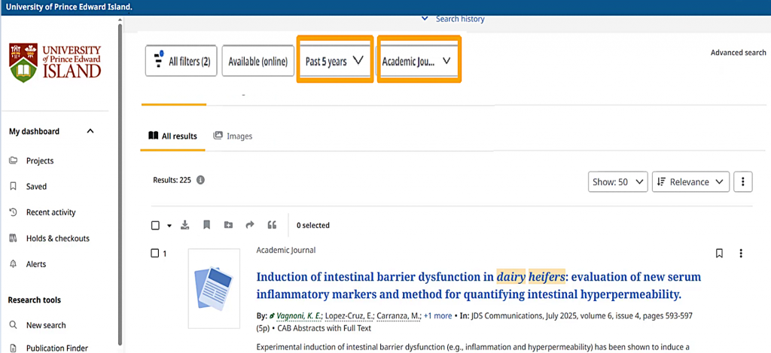Add selected items to a project folder
The height and width of the screenshot is (353, 771).
(228, 225)
